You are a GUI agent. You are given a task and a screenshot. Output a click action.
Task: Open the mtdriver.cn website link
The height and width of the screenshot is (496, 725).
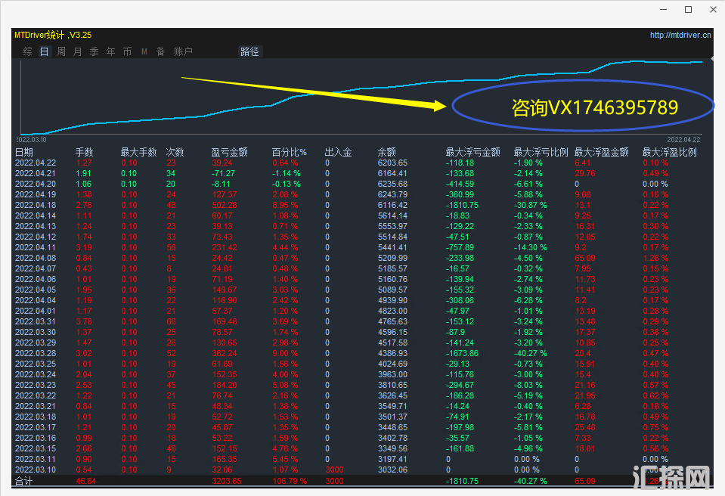tap(680, 35)
